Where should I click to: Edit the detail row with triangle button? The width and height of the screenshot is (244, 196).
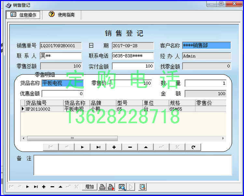tap(146, 147)
